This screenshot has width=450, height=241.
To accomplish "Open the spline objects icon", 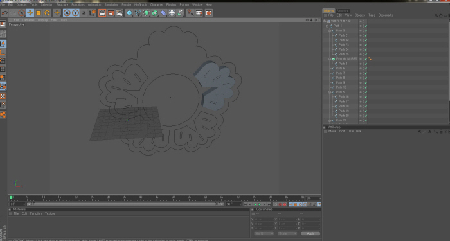I will point(138,13).
